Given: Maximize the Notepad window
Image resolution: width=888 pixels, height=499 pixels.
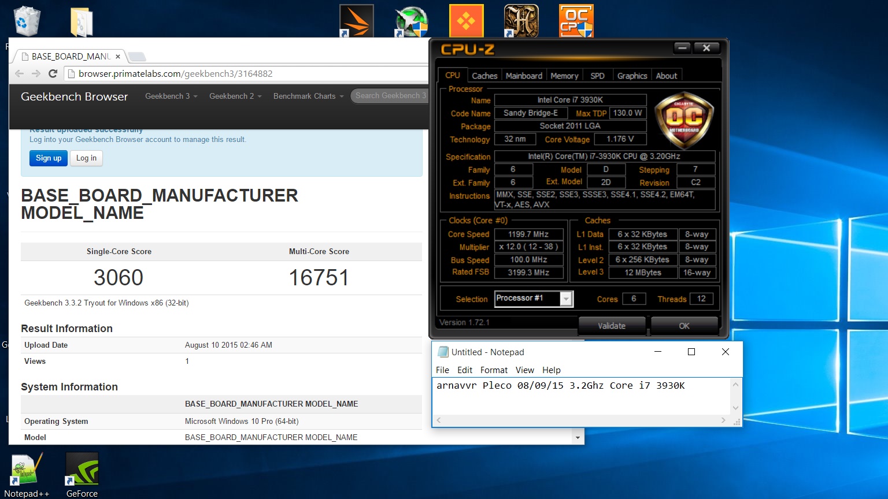Looking at the screenshot, I should click(x=691, y=352).
